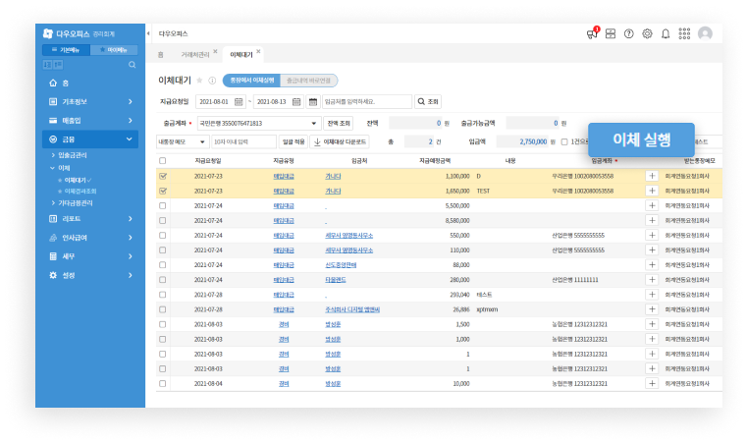Open calendar for end date 2021-08-13
Viewport: 747px width, 444px height.
296,101
